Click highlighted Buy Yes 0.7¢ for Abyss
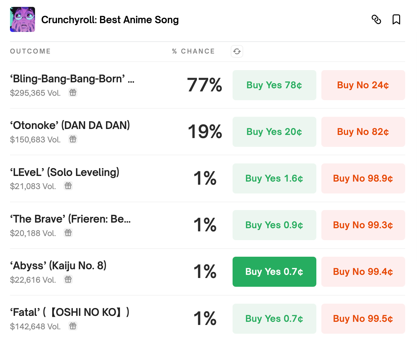This screenshot has width=417, height=350. click(x=274, y=272)
